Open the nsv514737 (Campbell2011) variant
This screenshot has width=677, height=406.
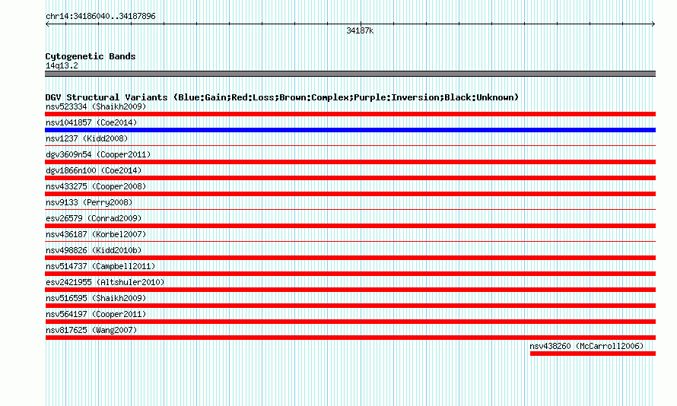pyautogui.click(x=100, y=266)
